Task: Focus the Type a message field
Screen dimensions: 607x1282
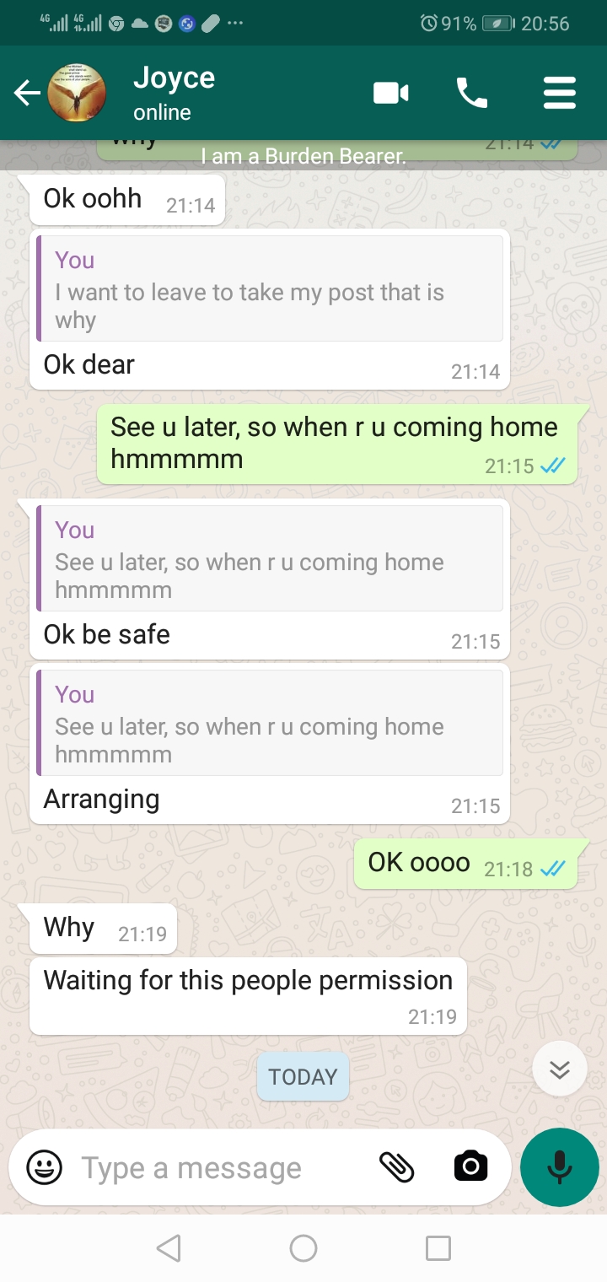Action: (221, 1168)
